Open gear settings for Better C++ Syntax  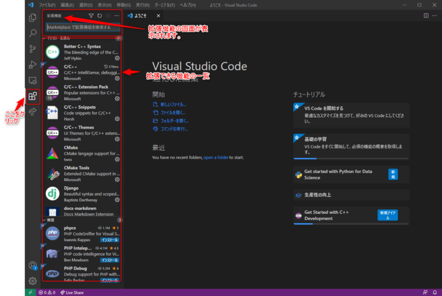pyautogui.click(x=117, y=58)
